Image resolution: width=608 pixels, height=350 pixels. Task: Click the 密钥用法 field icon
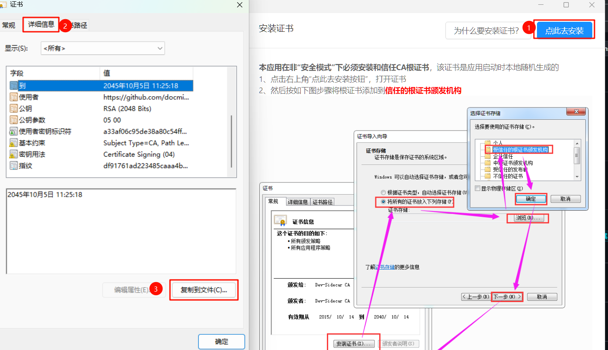(14, 154)
